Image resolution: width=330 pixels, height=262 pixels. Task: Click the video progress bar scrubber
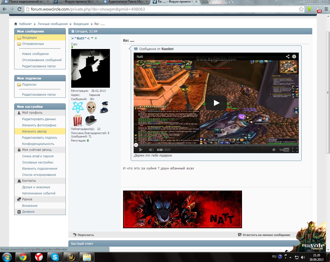click(x=136, y=145)
